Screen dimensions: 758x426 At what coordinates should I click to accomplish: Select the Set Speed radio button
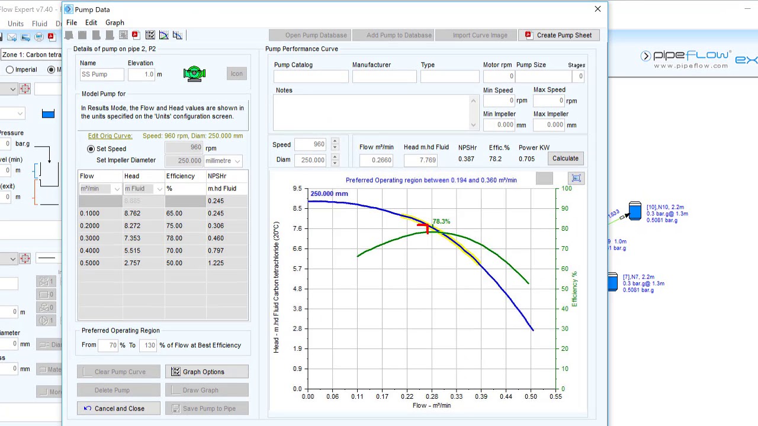(91, 149)
